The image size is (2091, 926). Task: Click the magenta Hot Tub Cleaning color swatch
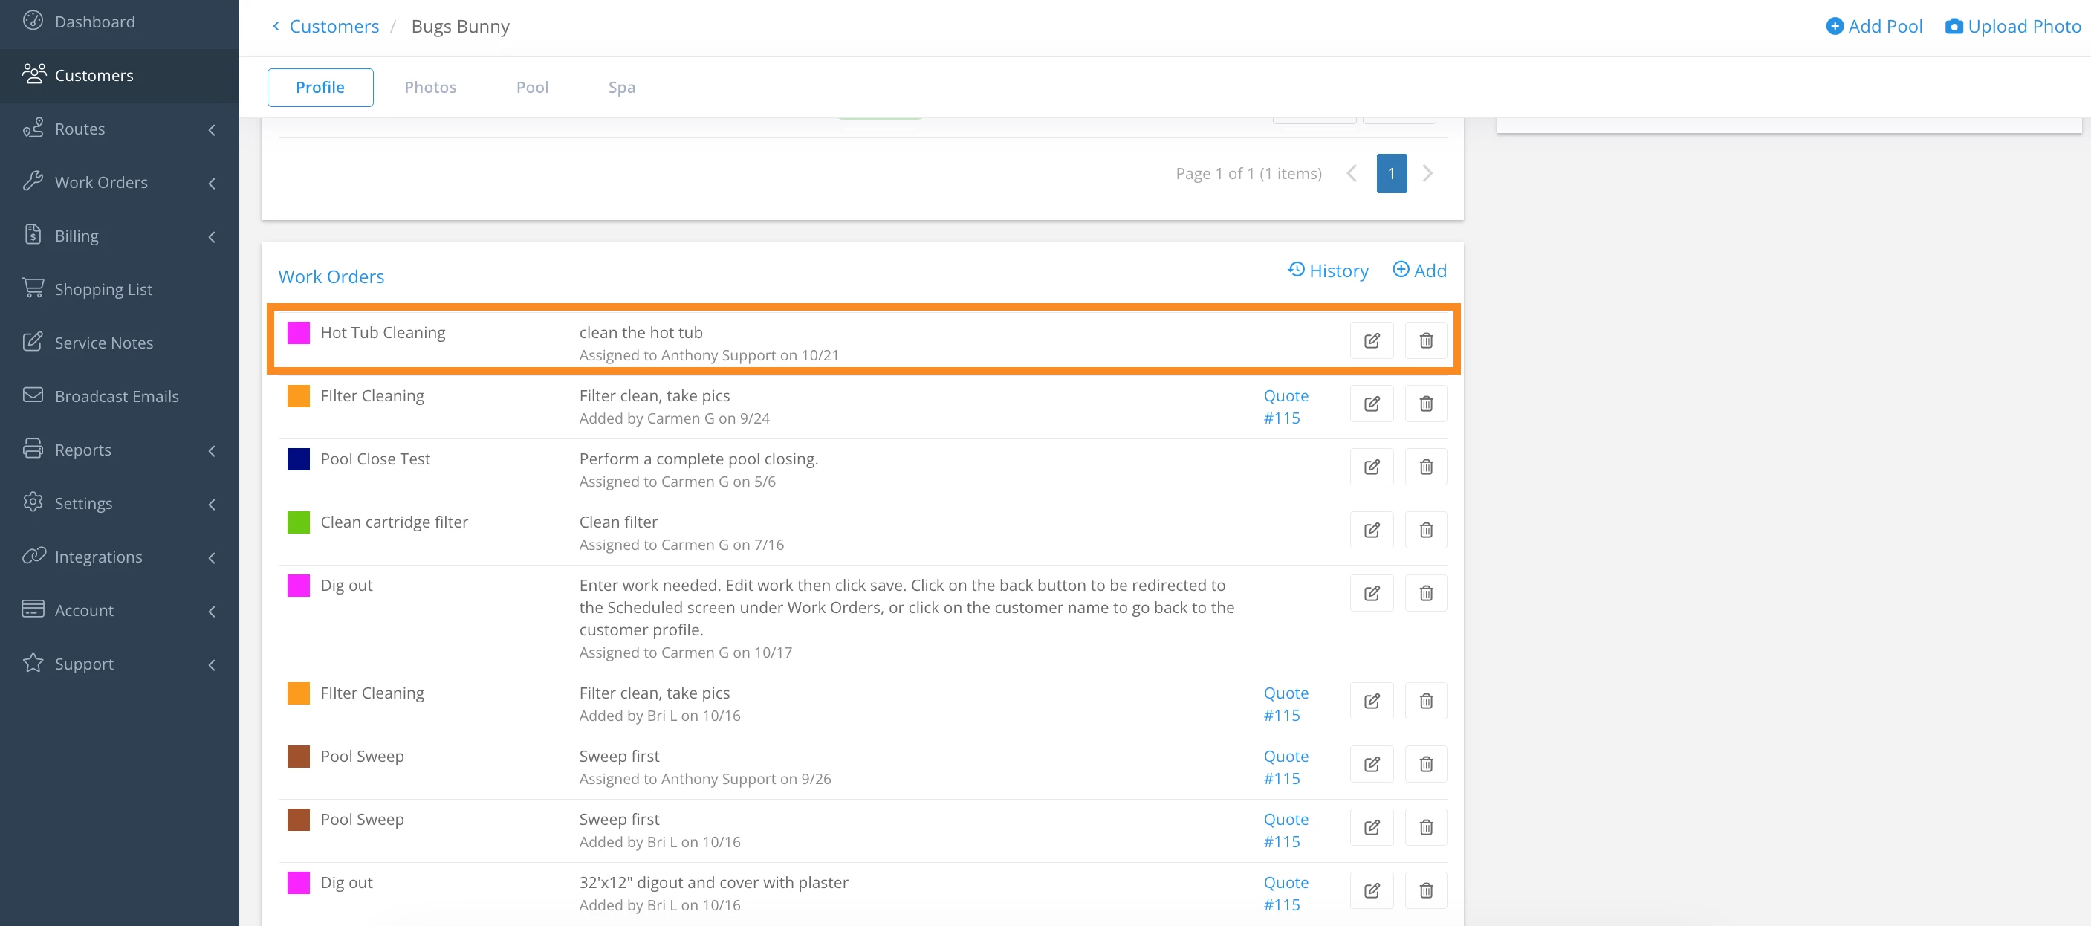(x=299, y=333)
